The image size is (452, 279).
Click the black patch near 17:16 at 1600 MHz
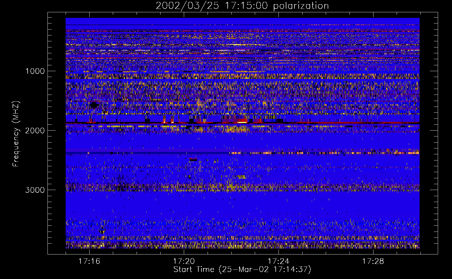click(94, 105)
